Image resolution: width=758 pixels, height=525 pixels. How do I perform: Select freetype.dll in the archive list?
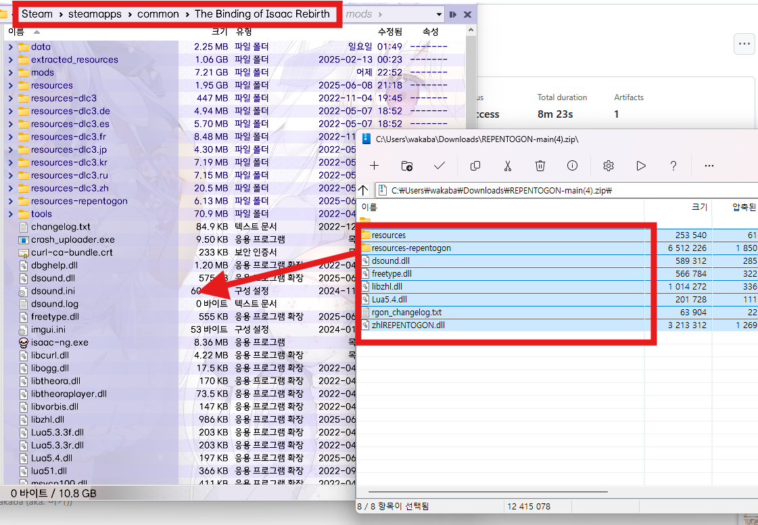[392, 274]
